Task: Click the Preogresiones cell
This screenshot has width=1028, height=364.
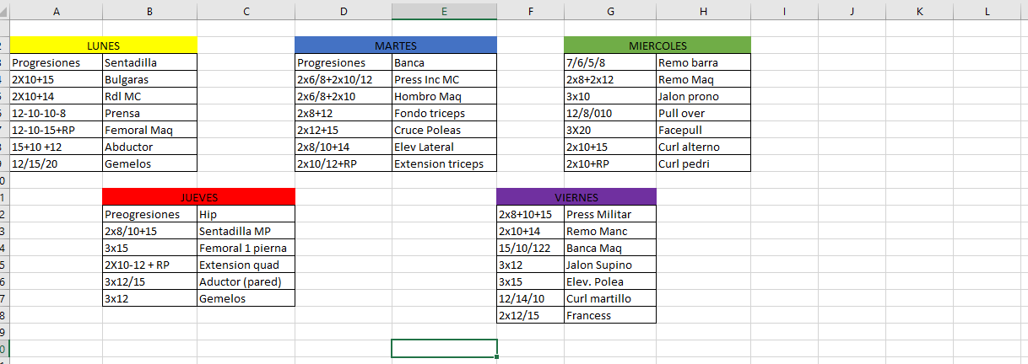Action: [x=149, y=214]
